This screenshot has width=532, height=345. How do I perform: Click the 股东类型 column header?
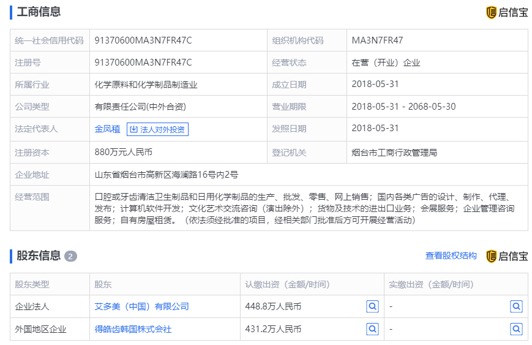(x=32, y=284)
